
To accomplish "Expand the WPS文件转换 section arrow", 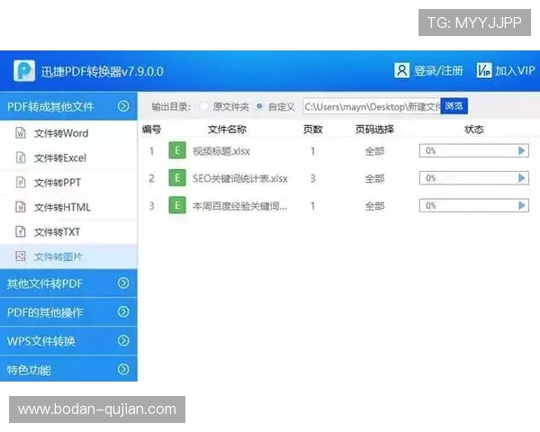I will pos(123,341).
